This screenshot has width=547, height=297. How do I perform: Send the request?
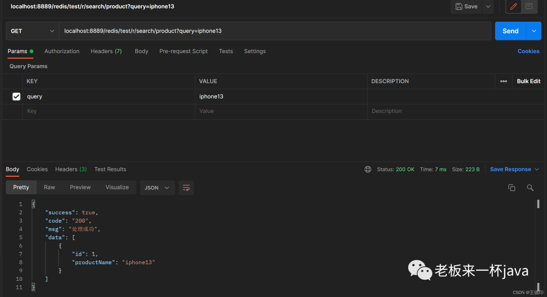[511, 31]
